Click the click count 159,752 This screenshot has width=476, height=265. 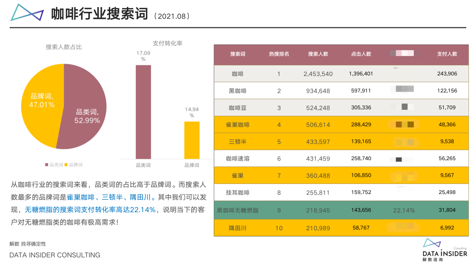coord(361,192)
